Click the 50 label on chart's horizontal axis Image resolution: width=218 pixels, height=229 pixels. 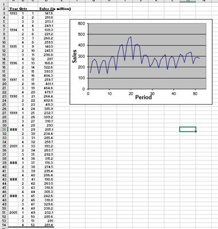click(x=195, y=94)
